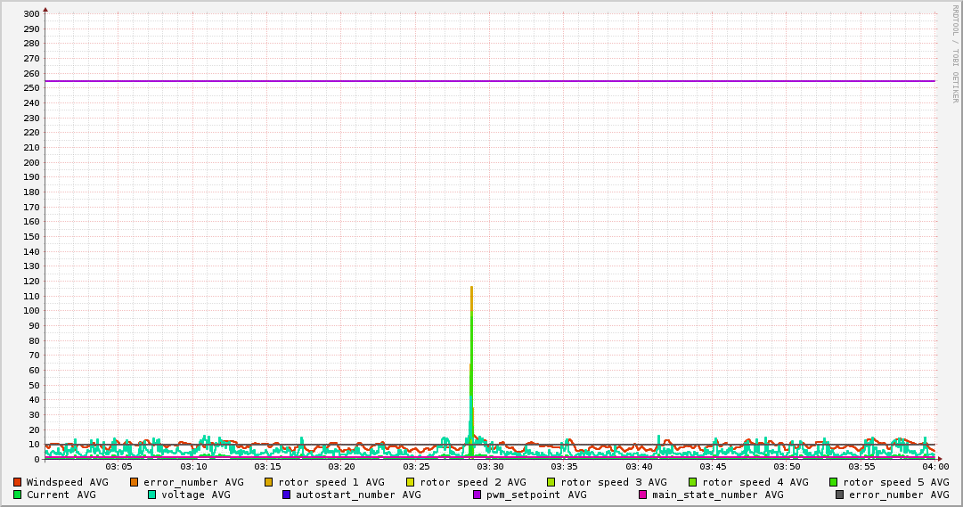This screenshot has width=963, height=507.
Task: Select the teal voltage AVG legend swatch
Action: point(151,495)
